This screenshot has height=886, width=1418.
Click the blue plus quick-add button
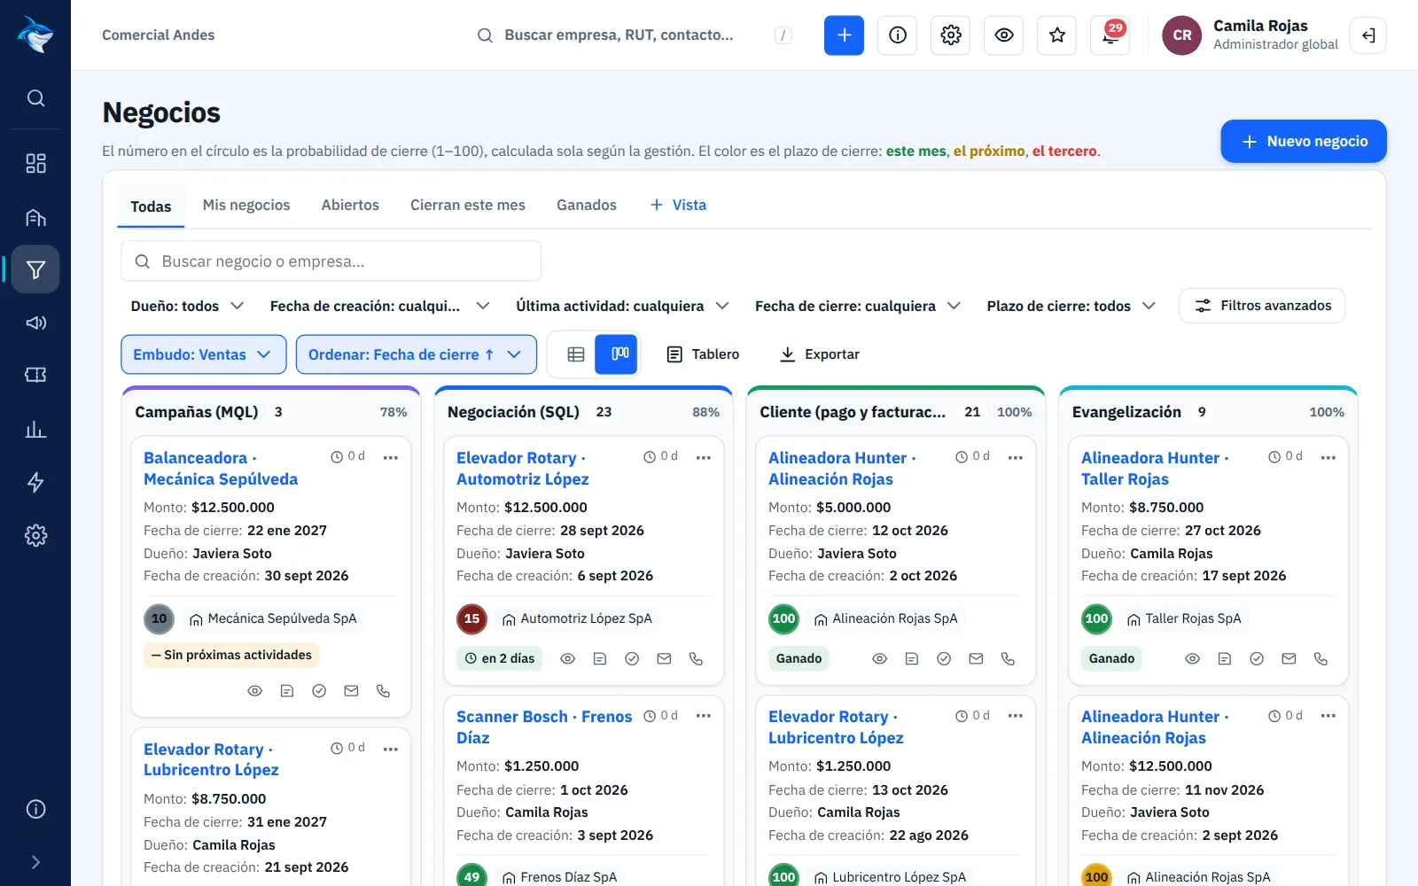844,35
